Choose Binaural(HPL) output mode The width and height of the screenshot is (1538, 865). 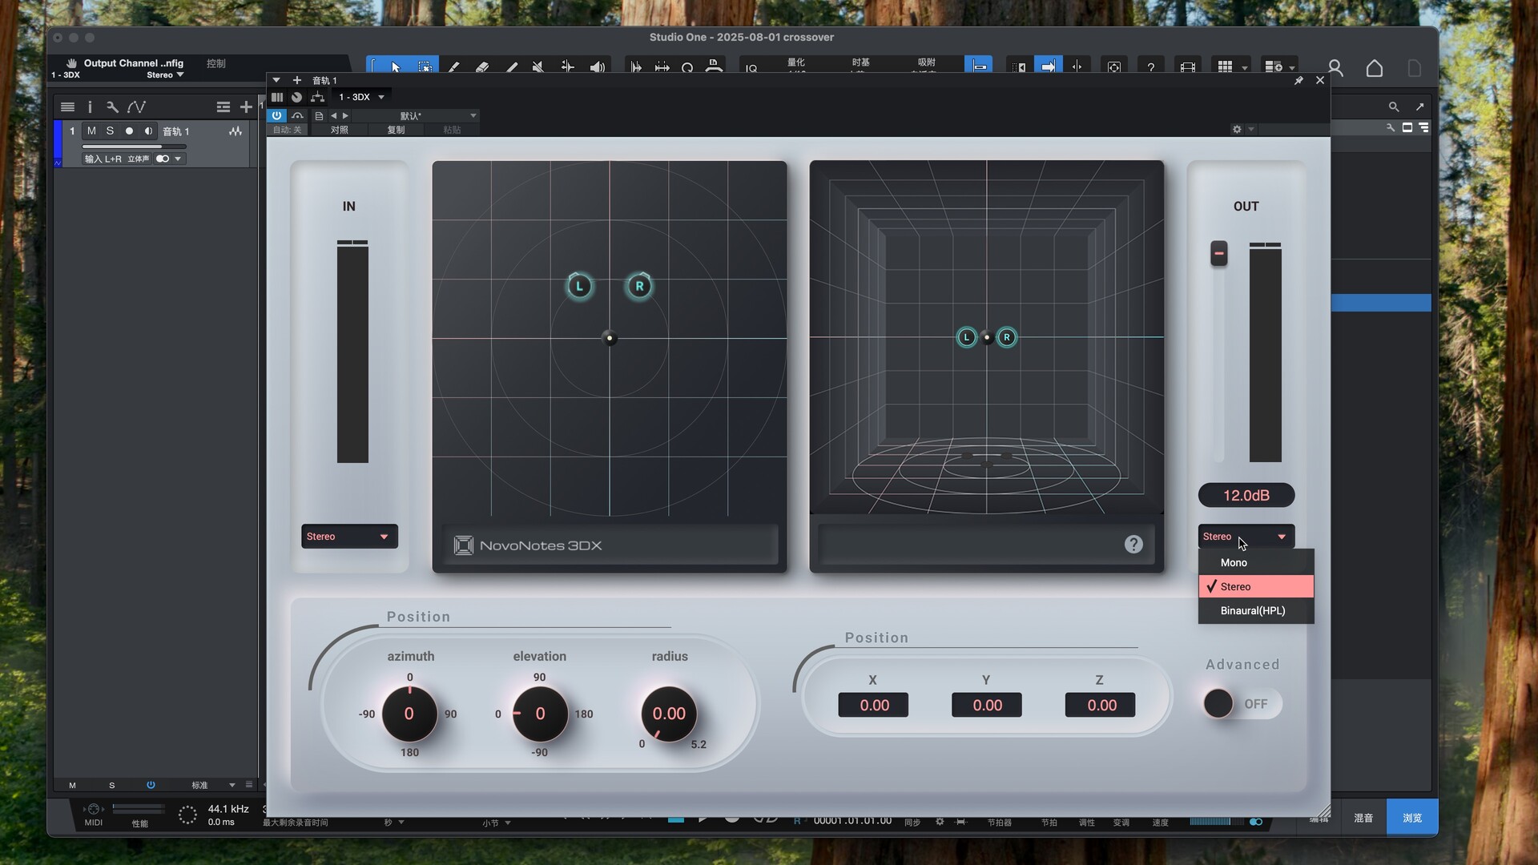coord(1256,610)
